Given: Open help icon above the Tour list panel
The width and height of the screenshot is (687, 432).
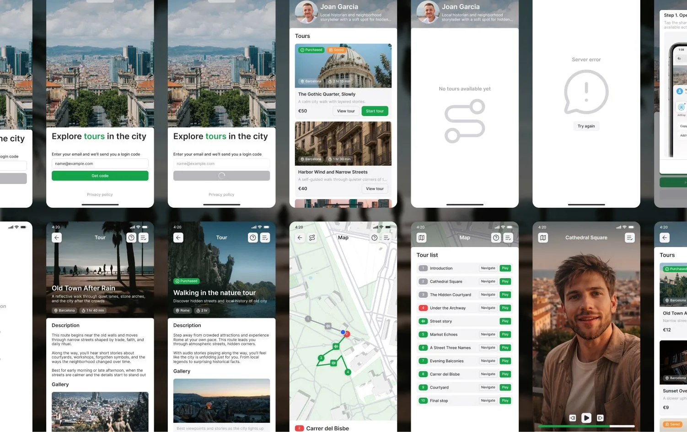Looking at the screenshot, I should [496, 237].
